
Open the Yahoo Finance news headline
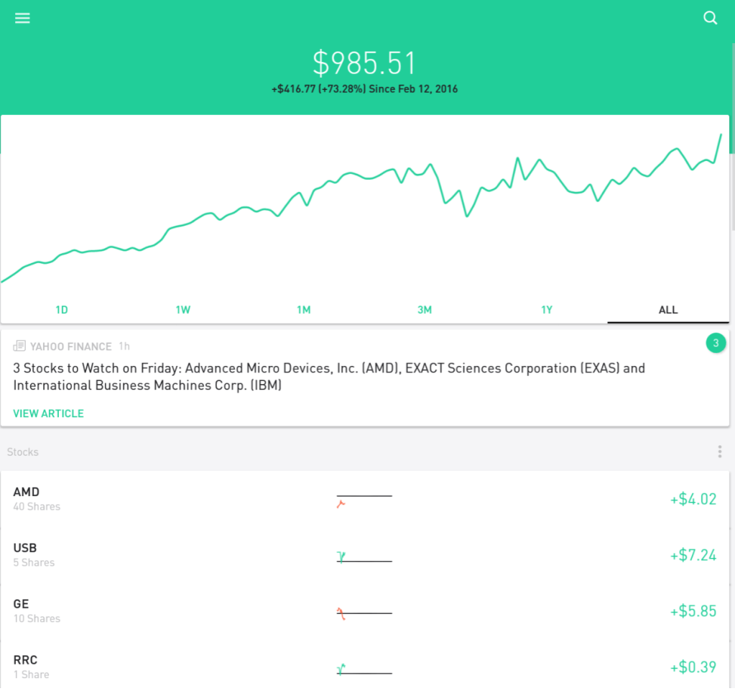(x=328, y=377)
